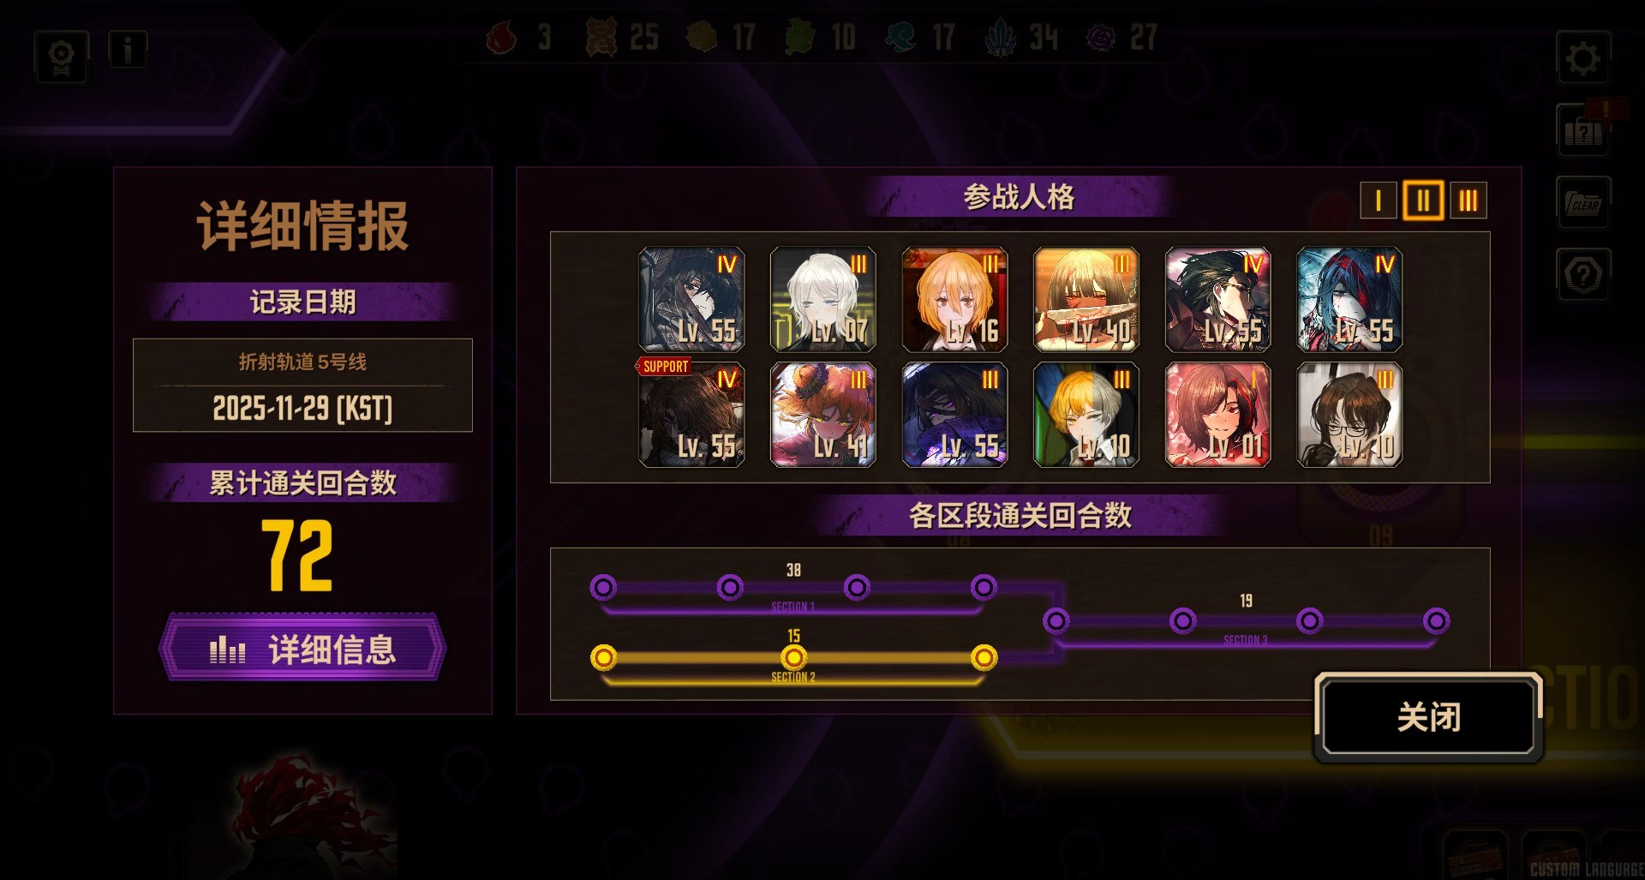1645x880 pixels.
Task: Select the glasses-wearing identity Lv. 10
Action: point(1349,415)
